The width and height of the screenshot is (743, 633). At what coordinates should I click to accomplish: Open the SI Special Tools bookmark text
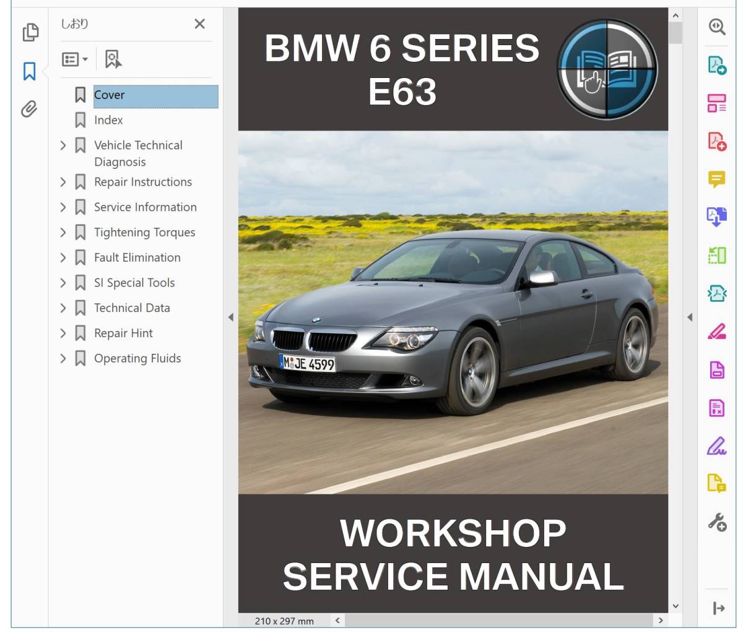click(x=134, y=283)
